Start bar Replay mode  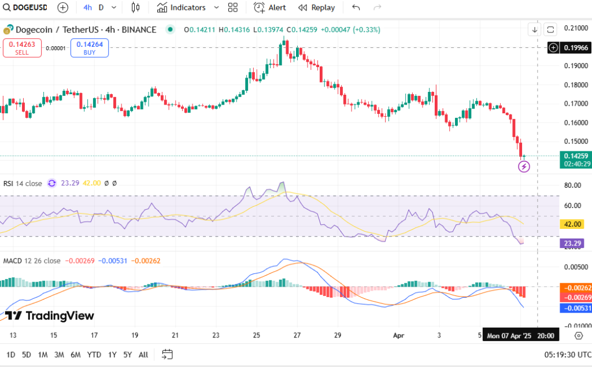click(x=316, y=8)
